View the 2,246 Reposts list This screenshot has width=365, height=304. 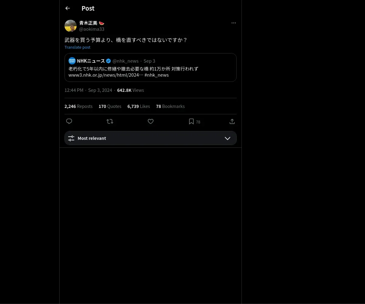pyautogui.click(x=78, y=106)
